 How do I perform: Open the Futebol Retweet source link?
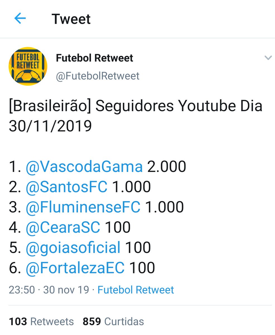[x=136, y=290]
